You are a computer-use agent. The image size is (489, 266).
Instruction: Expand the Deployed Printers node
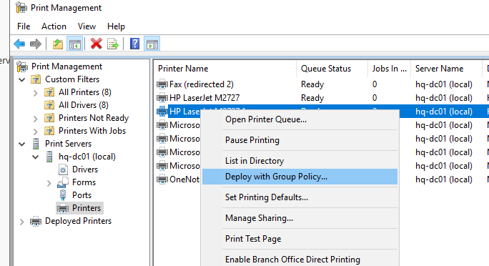tap(22, 222)
